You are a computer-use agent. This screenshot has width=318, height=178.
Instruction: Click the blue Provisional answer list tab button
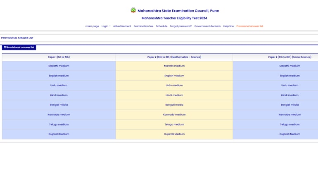tap(19, 47)
